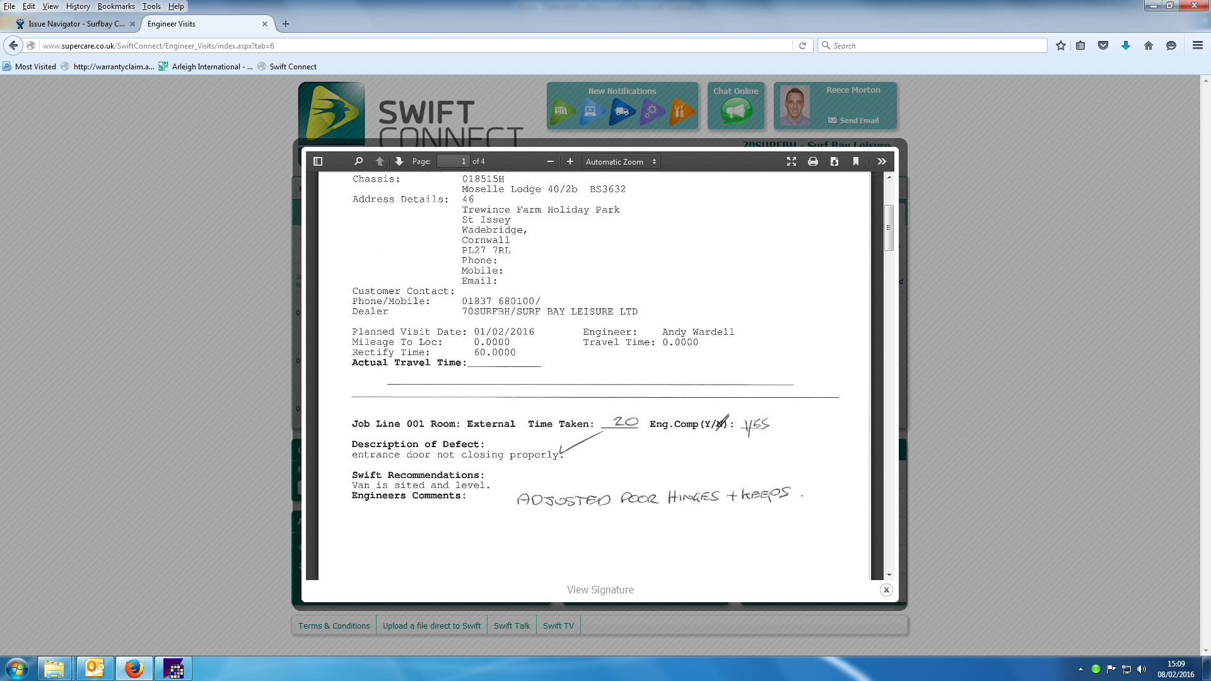Toggle the PDF viewer sidebar

[x=318, y=161]
